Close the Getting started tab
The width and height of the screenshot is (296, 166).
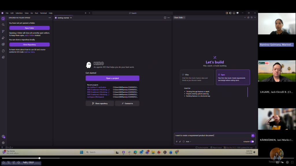(x=71, y=18)
